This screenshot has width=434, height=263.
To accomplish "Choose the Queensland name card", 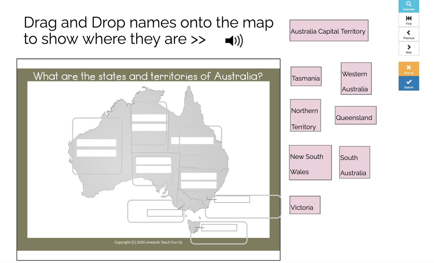I will [355, 115].
